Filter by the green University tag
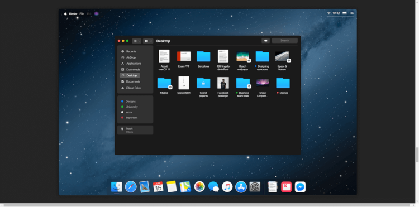This screenshot has width=419, height=207. click(130, 107)
